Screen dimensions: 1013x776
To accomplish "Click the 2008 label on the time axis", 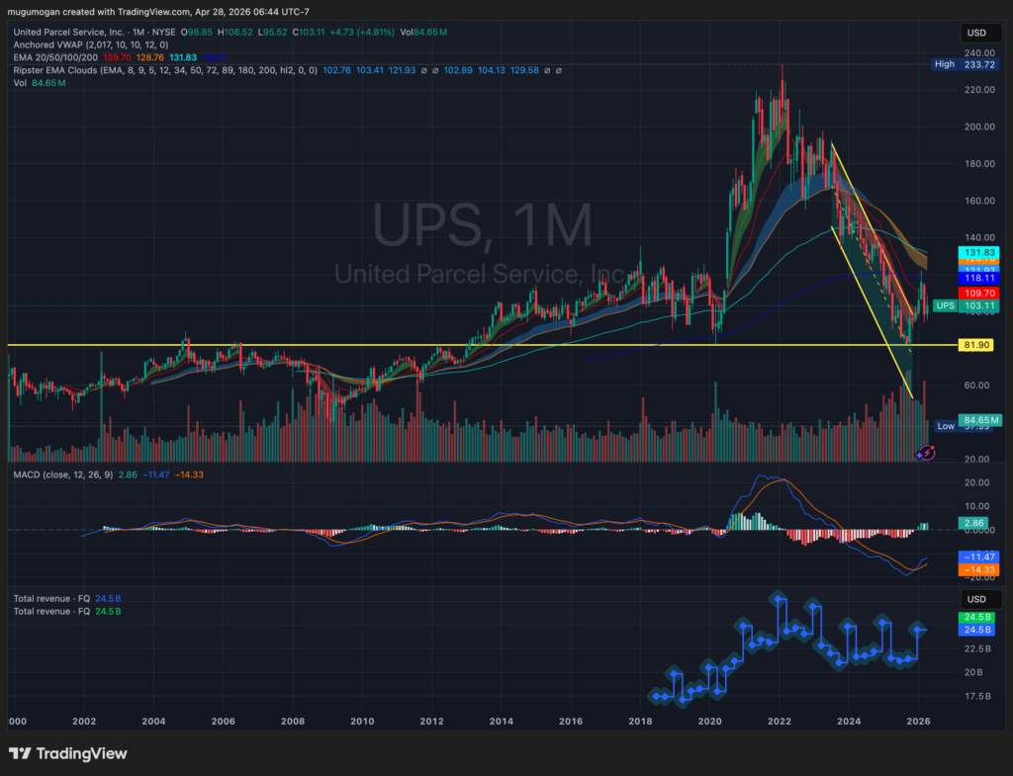I will [293, 722].
